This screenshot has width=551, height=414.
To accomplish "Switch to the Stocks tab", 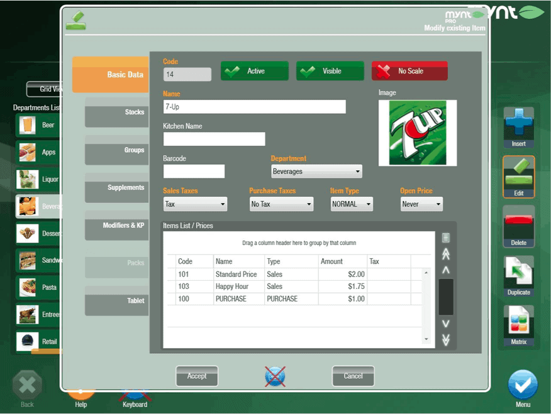I will point(116,112).
